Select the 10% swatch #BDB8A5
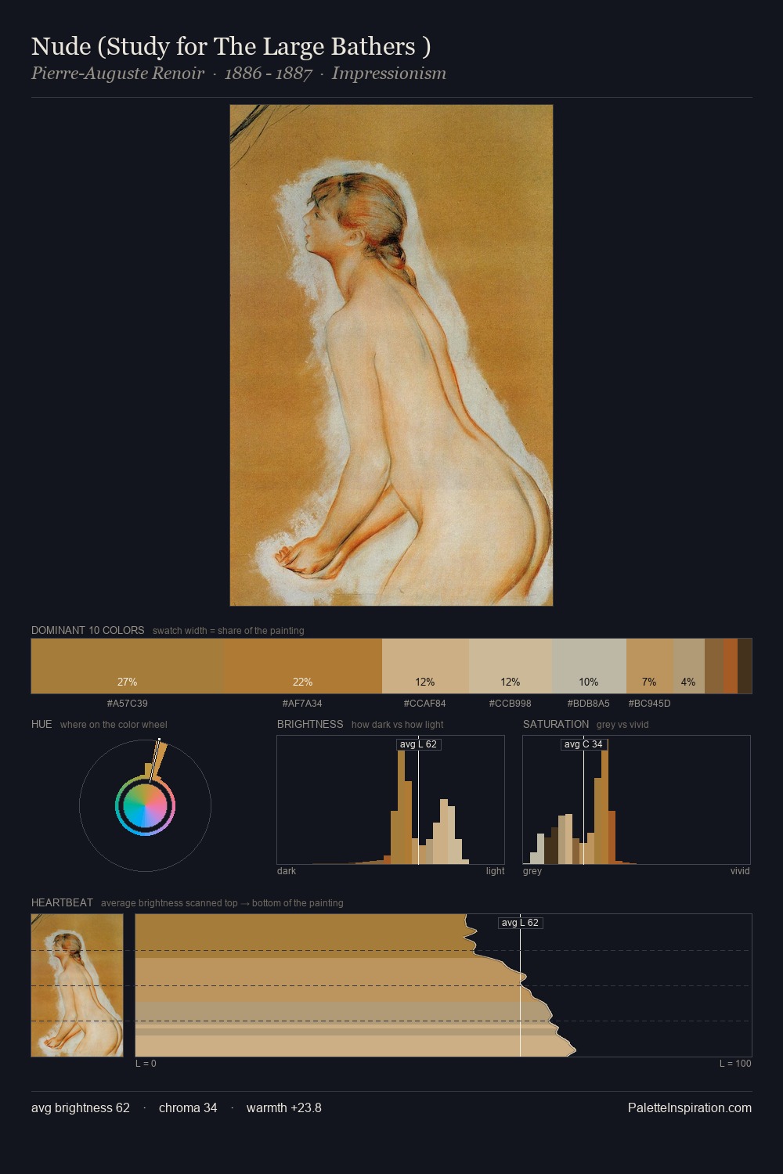The width and height of the screenshot is (783, 1174). click(589, 666)
